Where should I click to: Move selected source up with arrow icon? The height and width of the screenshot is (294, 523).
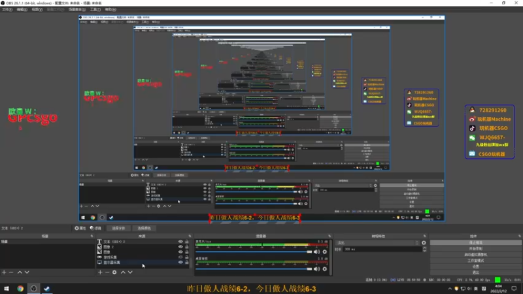click(x=123, y=272)
